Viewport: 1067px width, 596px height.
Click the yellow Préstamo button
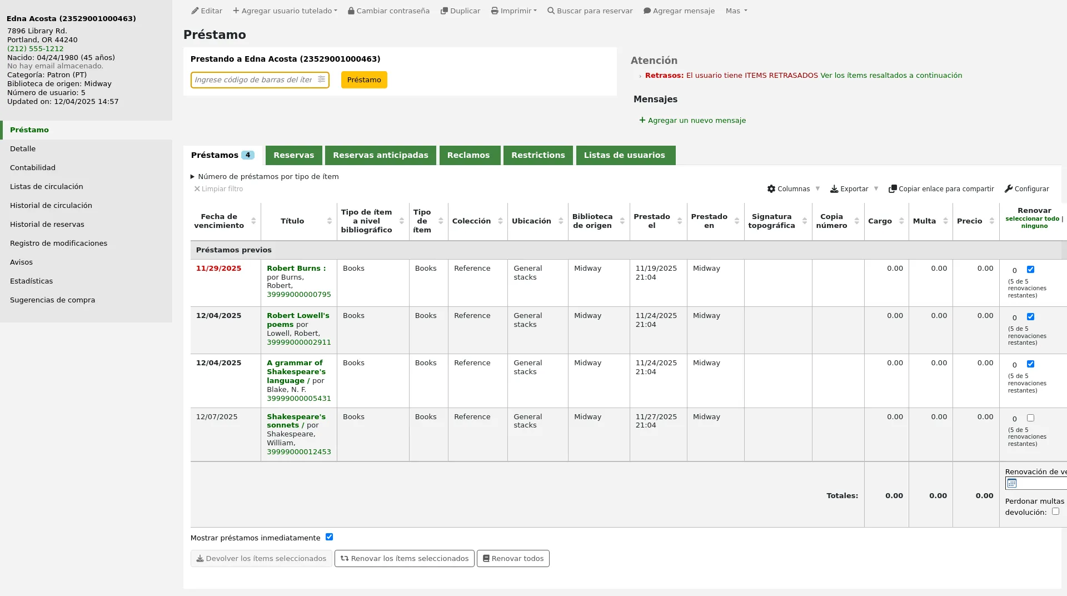(x=364, y=80)
